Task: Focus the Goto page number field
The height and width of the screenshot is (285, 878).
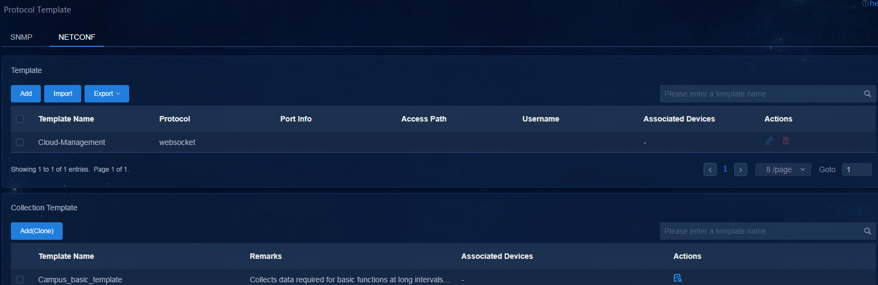Action: 857,169
